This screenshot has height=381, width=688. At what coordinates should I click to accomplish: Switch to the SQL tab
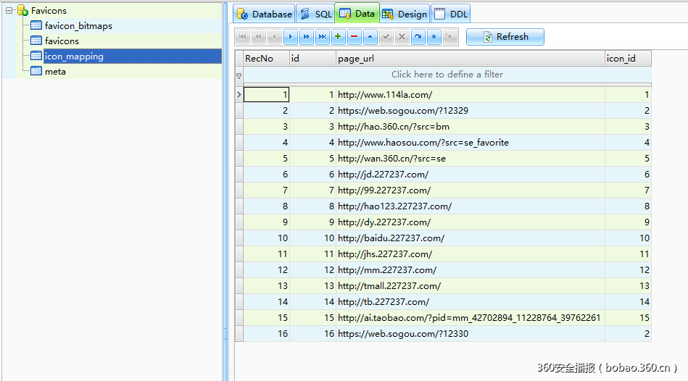[315, 14]
